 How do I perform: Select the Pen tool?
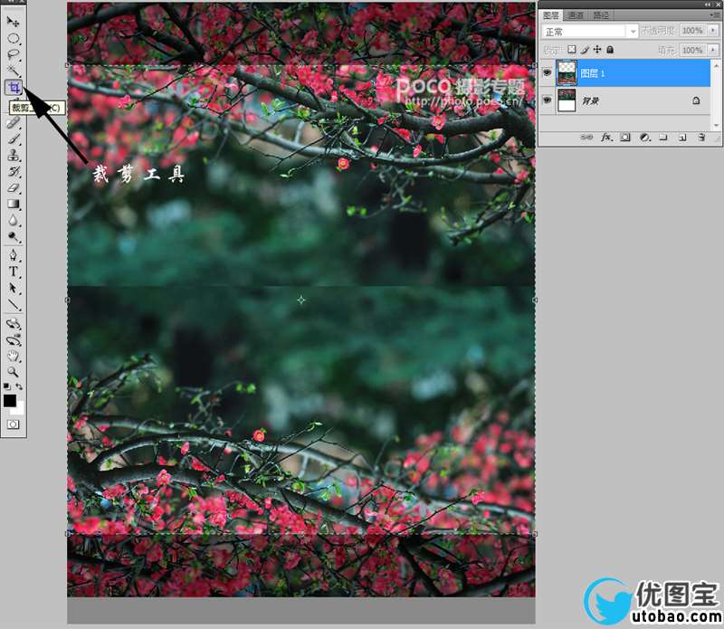coord(13,255)
